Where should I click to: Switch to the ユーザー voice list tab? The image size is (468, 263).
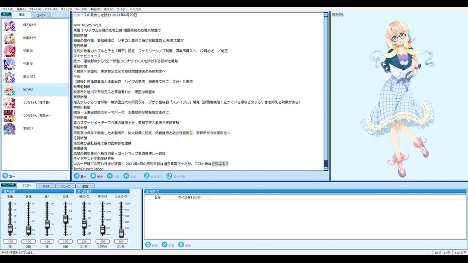click(41, 15)
